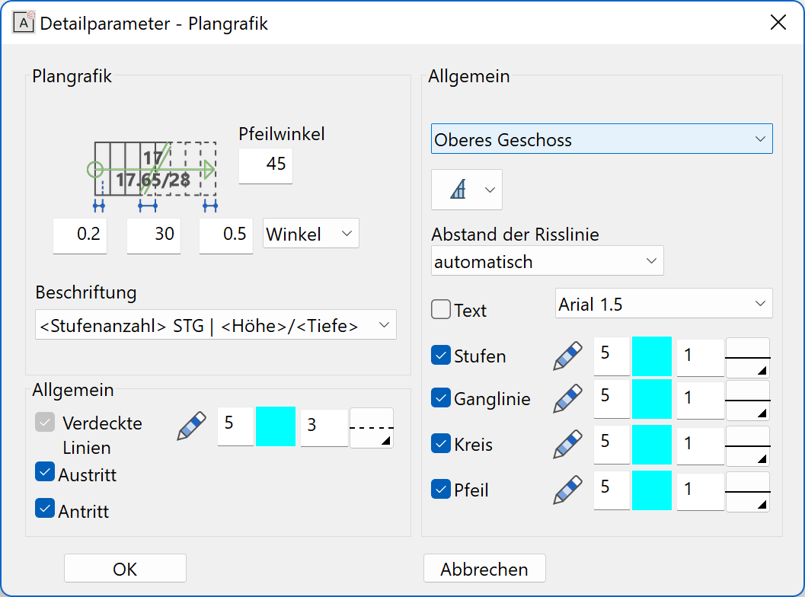Expand the Oberes Geschoss dropdown
The height and width of the screenshot is (597, 805).
pyautogui.click(x=602, y=139)
